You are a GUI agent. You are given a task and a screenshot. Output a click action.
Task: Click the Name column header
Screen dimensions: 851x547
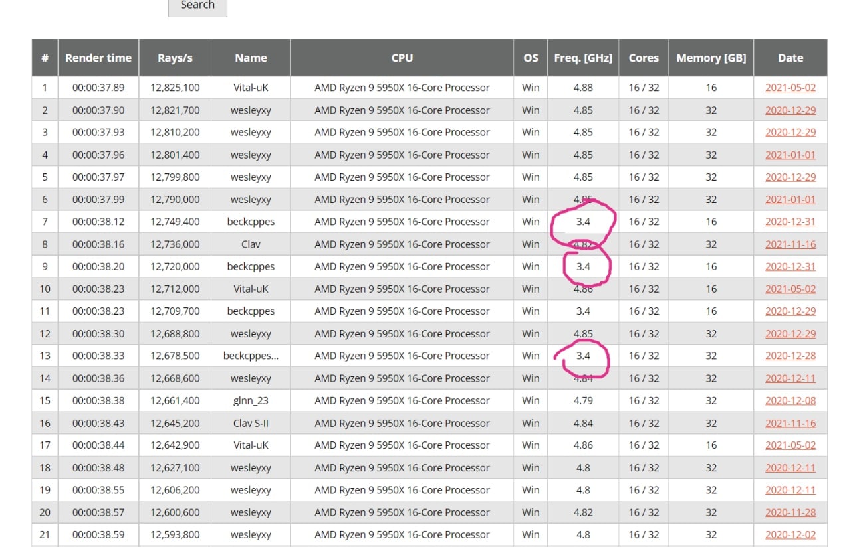[251, 58]
